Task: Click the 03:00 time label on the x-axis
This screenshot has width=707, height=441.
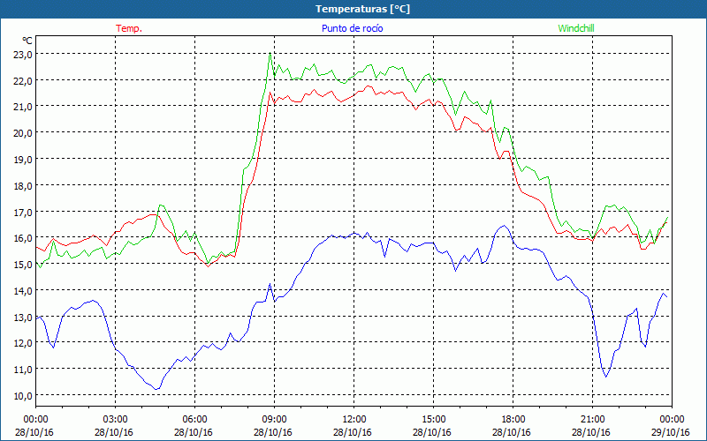Action: coord(115,419)
